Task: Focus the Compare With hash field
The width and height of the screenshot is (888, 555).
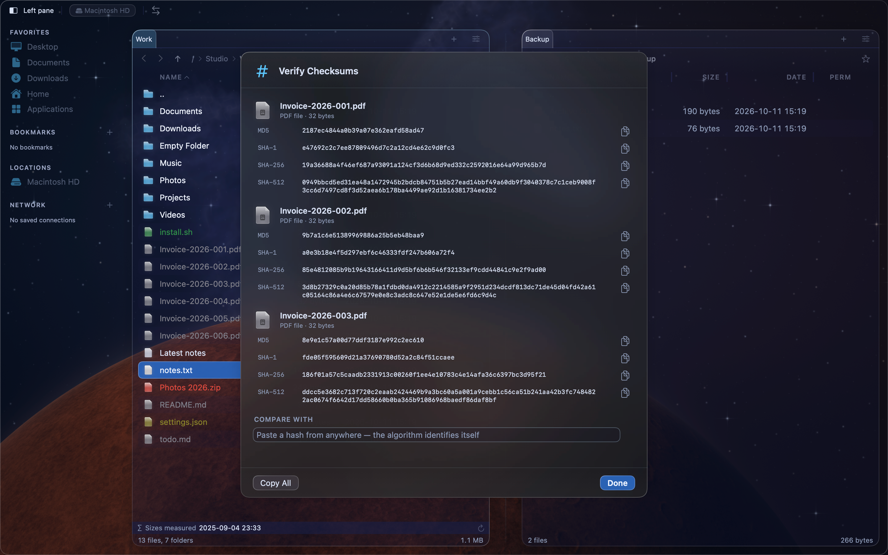Action: click(436, 435)
